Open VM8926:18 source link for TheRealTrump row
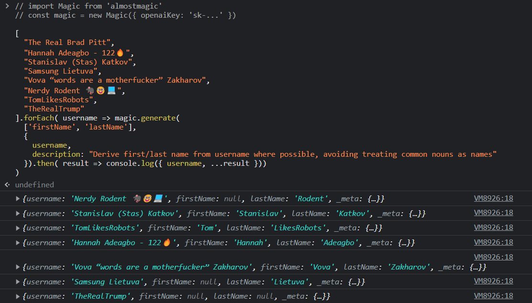This screenshot has width=532, height=303. [x=493, y=296]
